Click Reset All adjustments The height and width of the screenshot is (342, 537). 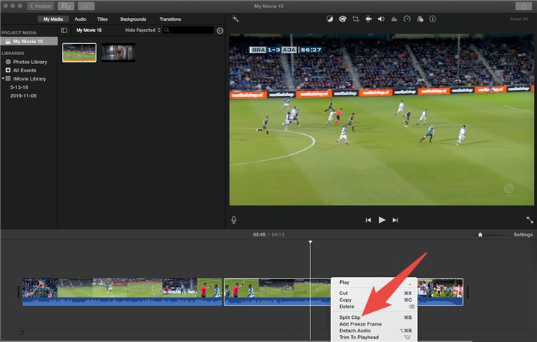[518, 19]
